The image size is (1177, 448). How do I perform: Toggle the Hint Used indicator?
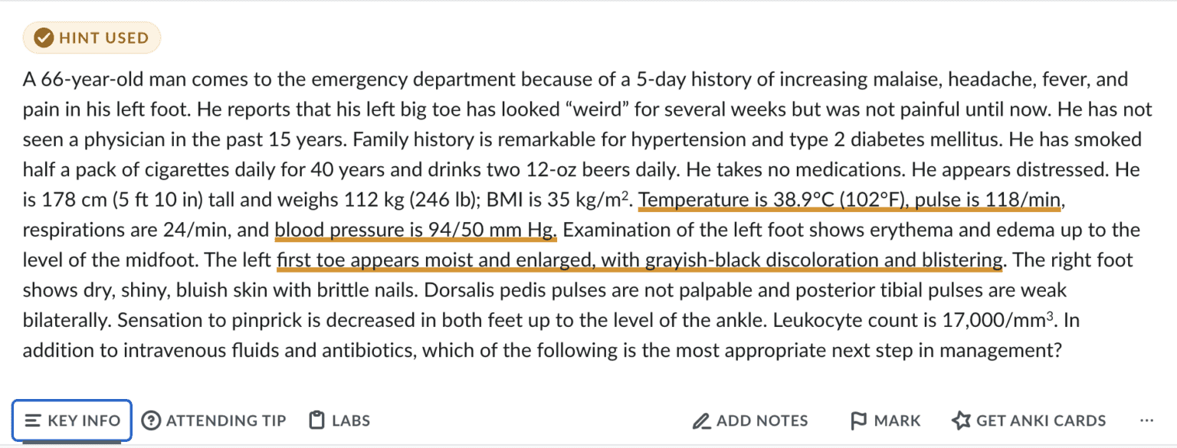91,36
